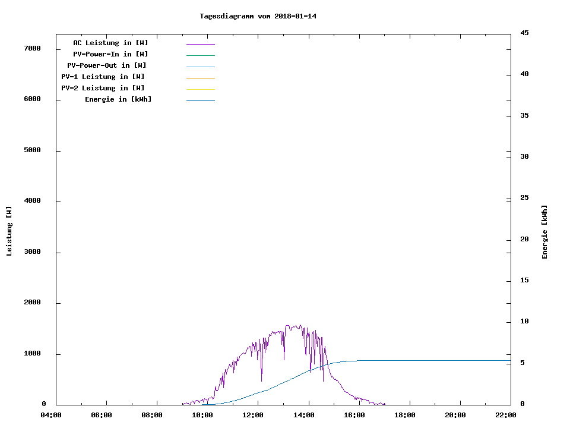Click the Energie [kWh] right axis title
570x428 pixels.
tap(544, 232)
